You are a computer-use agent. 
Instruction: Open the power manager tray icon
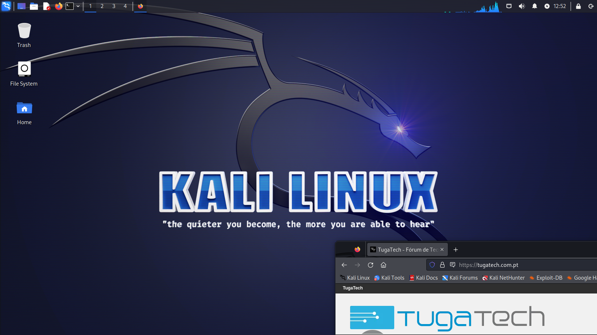click(x=547, y=6)
